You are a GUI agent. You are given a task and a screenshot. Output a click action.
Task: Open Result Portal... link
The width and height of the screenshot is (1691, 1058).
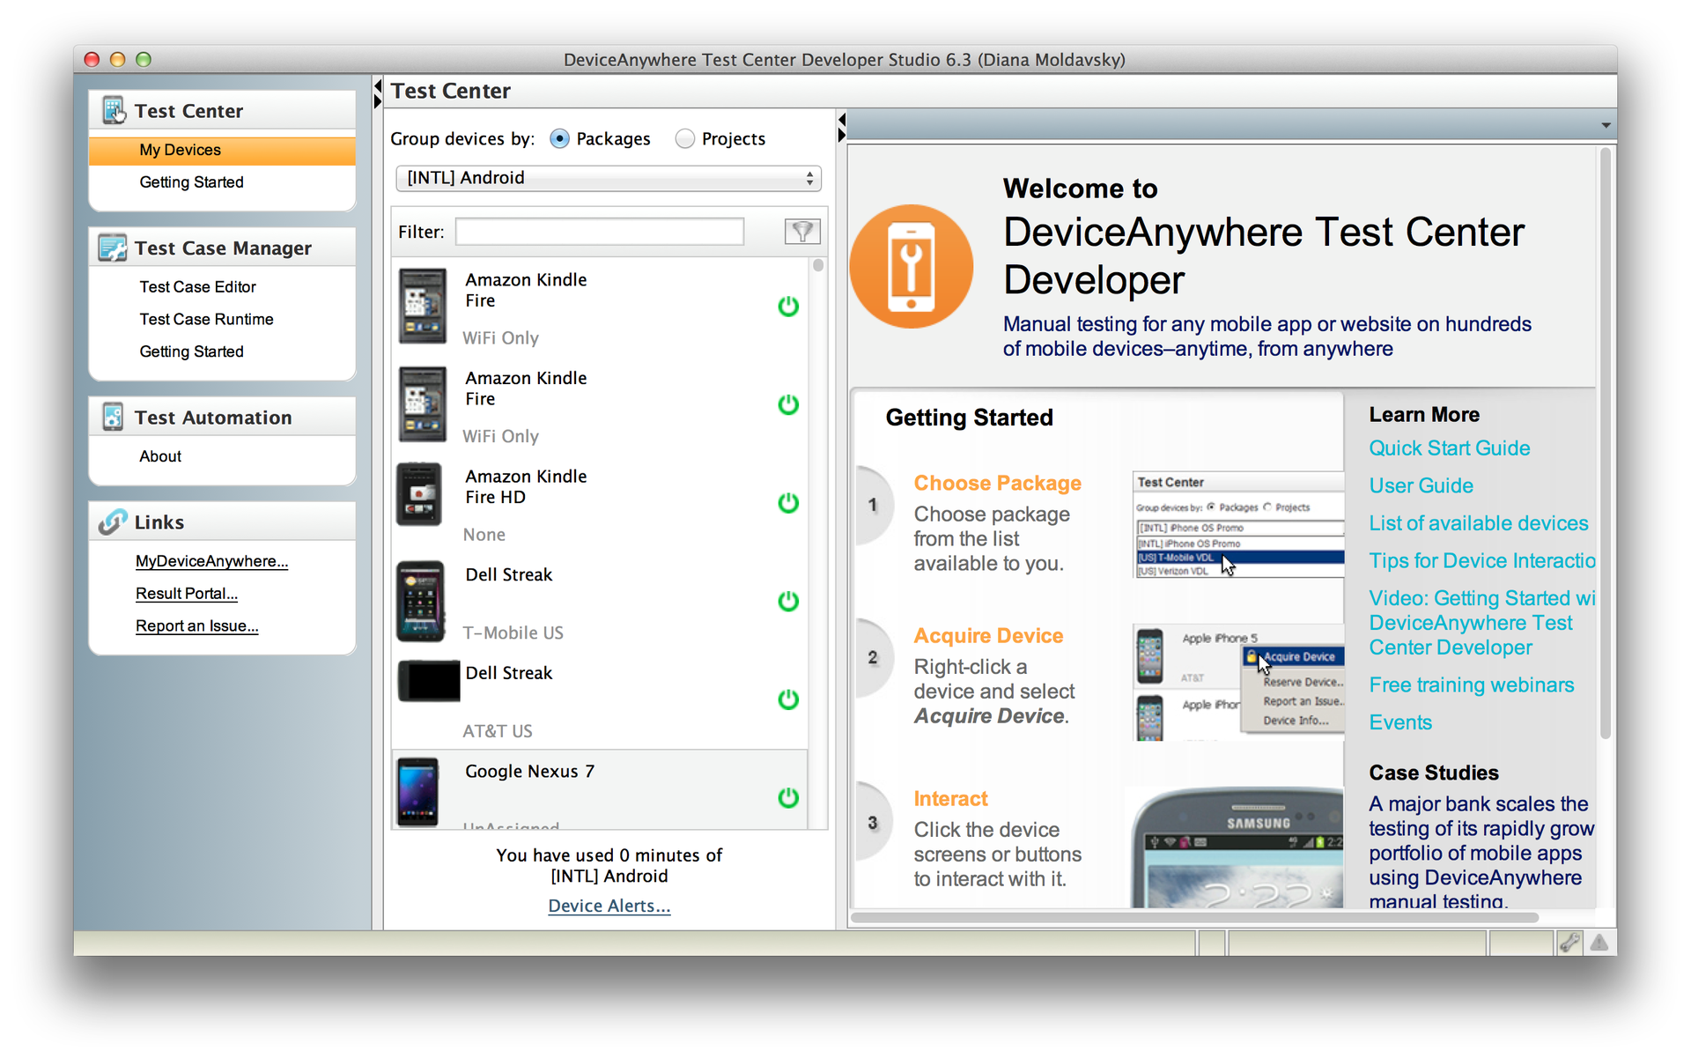tap(186, 594)
